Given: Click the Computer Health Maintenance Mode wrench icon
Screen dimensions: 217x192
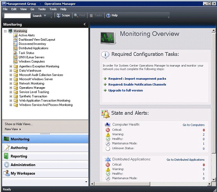Looking at the screenshot, I should point(108,144).
